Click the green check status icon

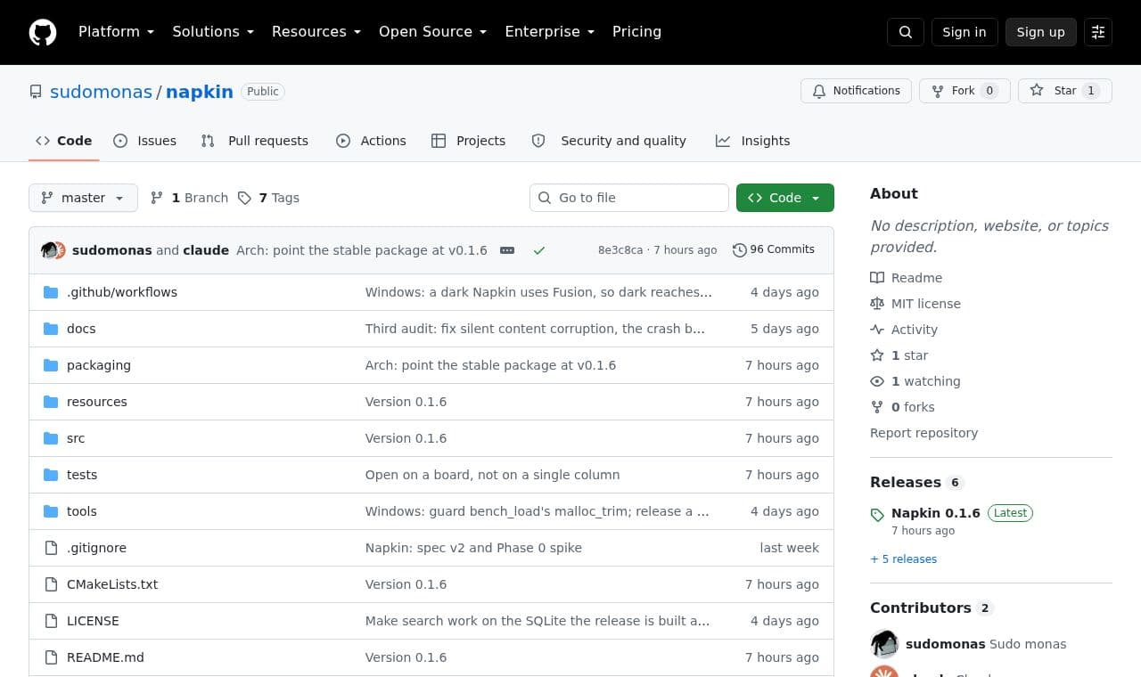(x=539, y=250)
